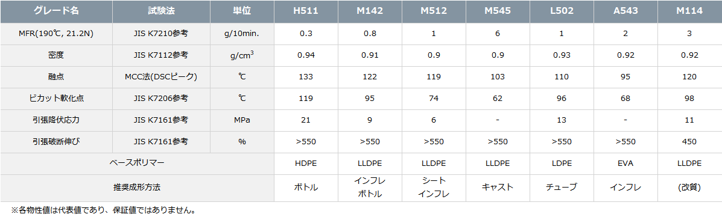The width and height of the screenshot is (722, 220).
Task: Click the ビカット軟化点 row label
Action: pos(56,99)
